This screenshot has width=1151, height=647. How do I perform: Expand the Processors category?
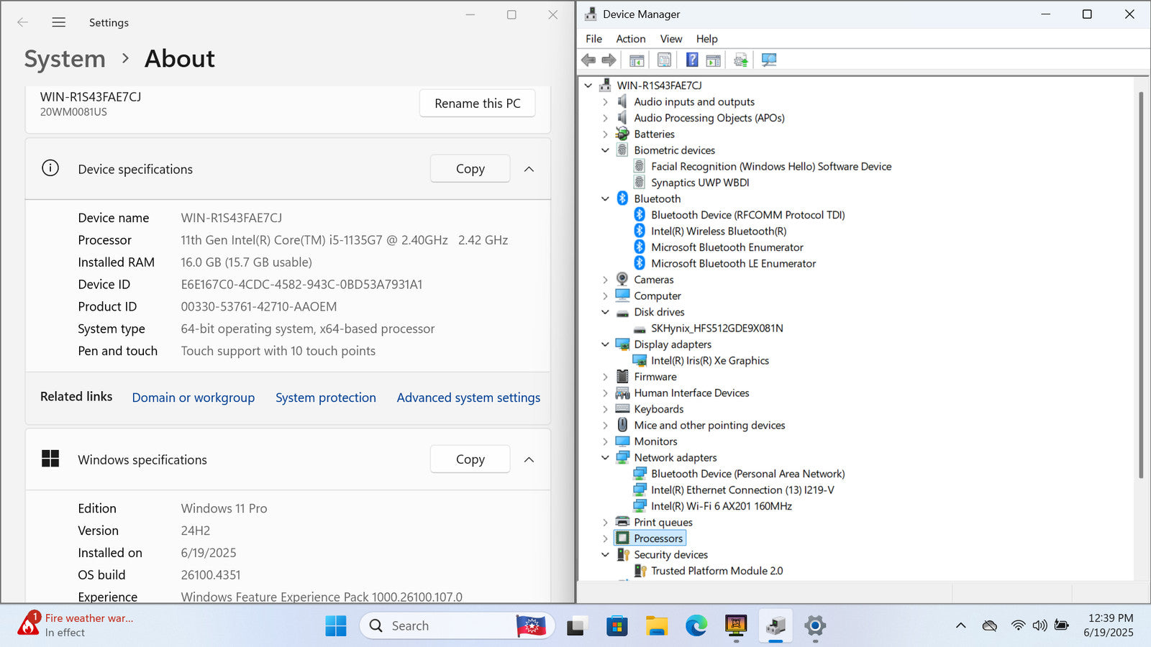605,538
